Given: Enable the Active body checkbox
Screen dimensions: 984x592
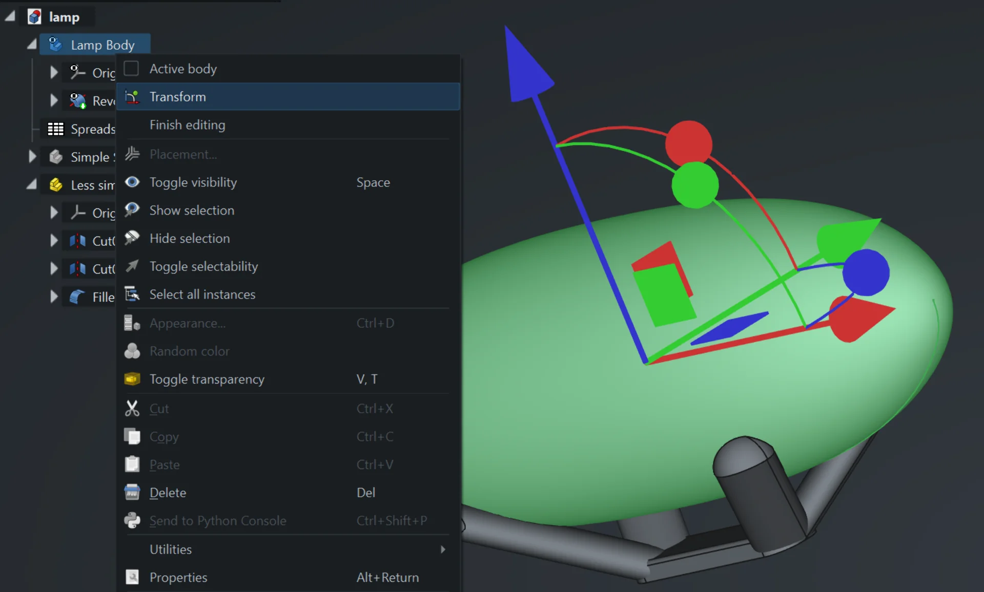Looking at the screenshot, I should (x=132, y=69).
